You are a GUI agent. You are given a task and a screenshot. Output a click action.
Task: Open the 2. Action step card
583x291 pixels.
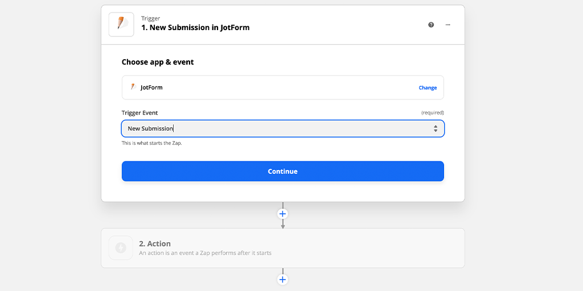coord(282,248)
